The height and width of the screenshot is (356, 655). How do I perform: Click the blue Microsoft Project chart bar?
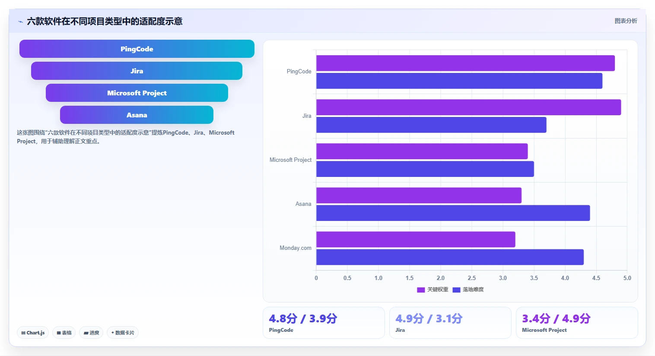(x=425, y=169)
